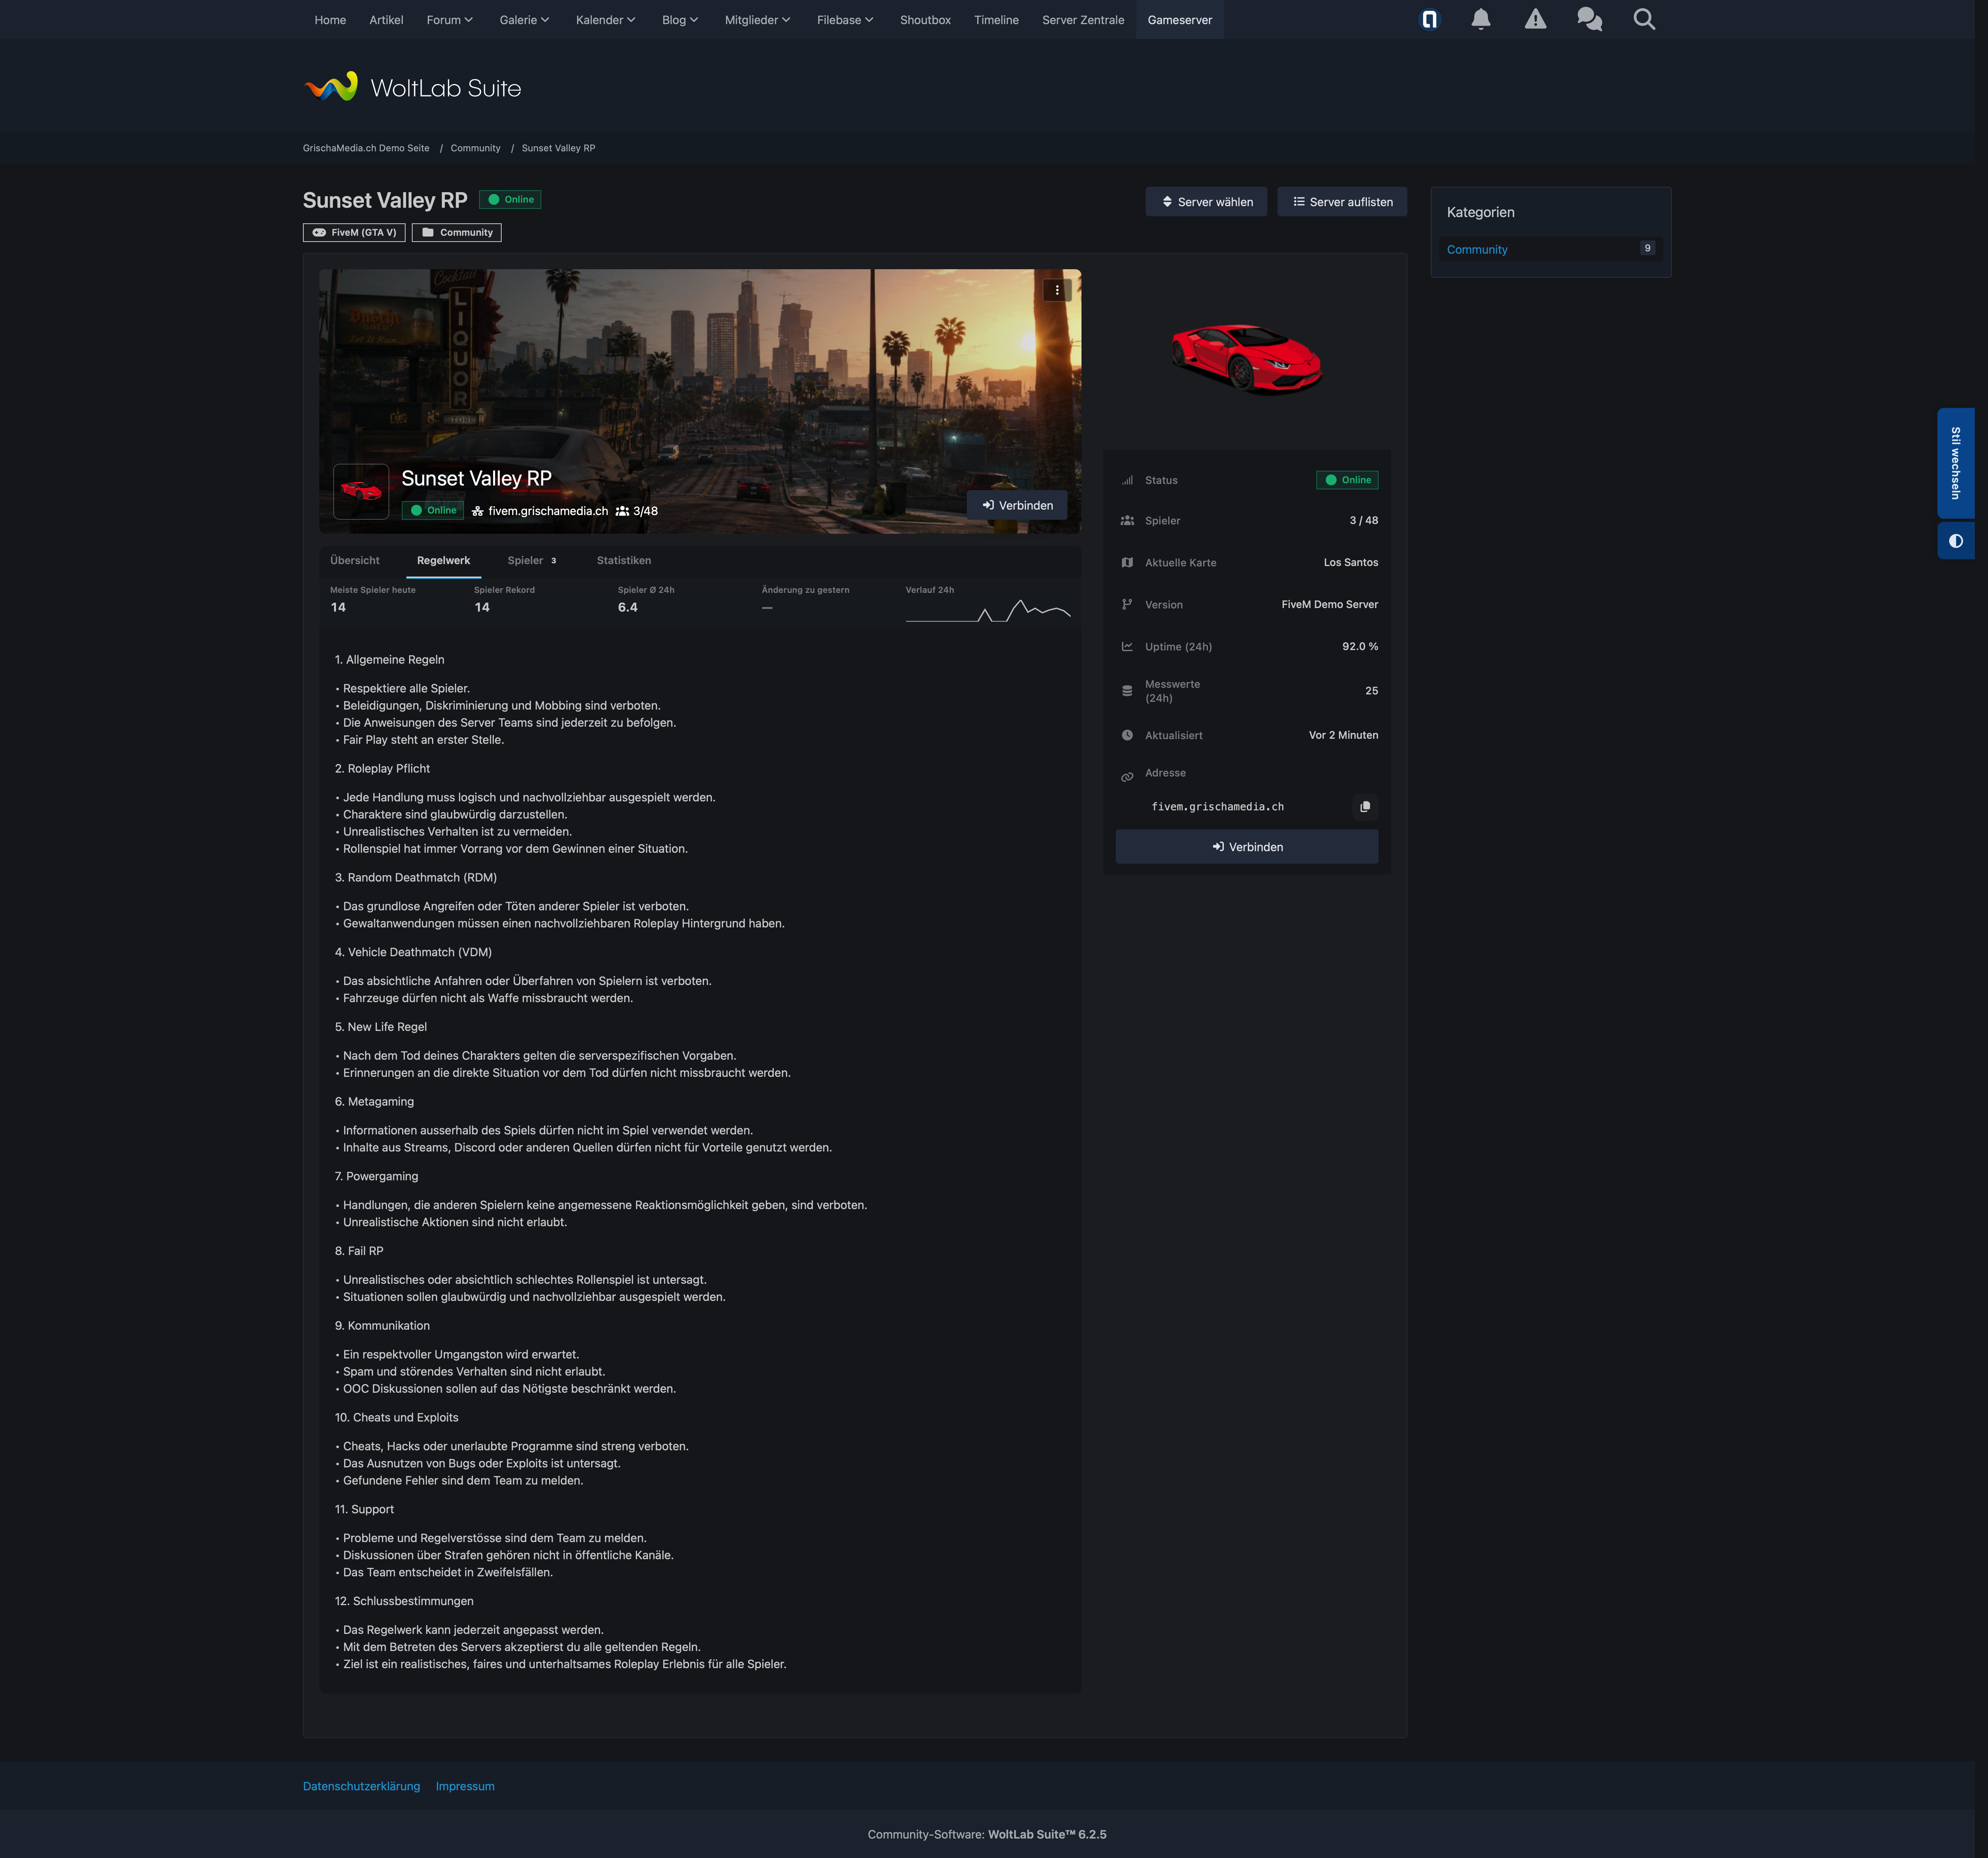
Task: Open the search magnifier icon
Action: pos(1644,19)
